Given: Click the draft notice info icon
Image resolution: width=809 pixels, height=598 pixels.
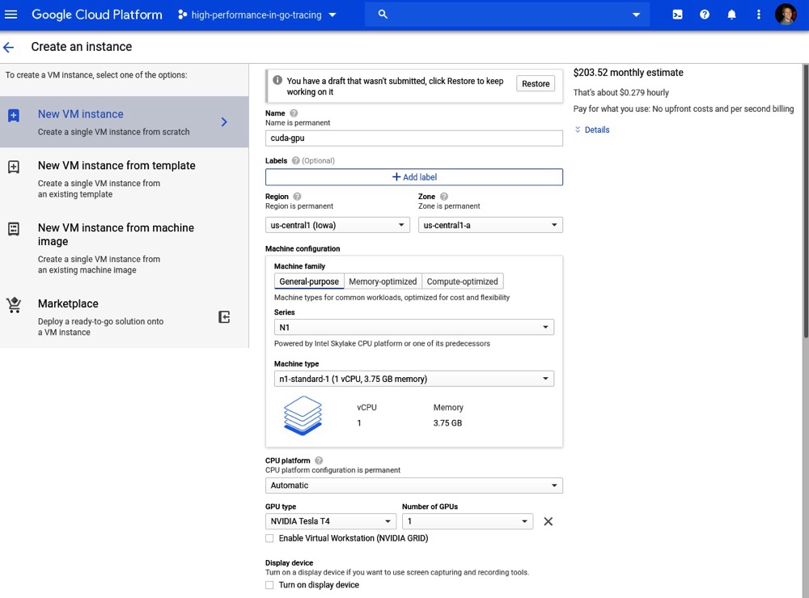Looking at the screenshot, I should point(277,80).
